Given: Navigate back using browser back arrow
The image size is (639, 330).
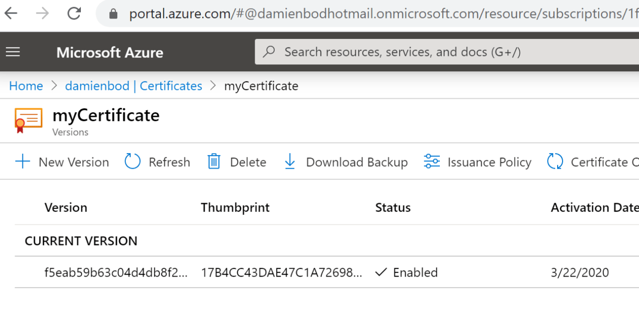Looking at the screenshot, I should click(x=10, y=13).
